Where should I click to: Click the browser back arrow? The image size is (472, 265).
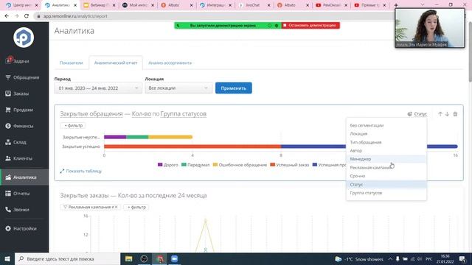(x=7, y=16)
